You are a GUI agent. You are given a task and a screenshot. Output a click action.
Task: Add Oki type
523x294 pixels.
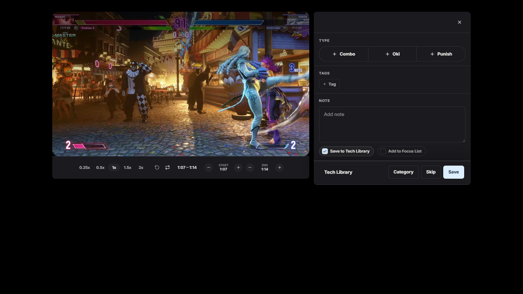[x=392, y=54]
